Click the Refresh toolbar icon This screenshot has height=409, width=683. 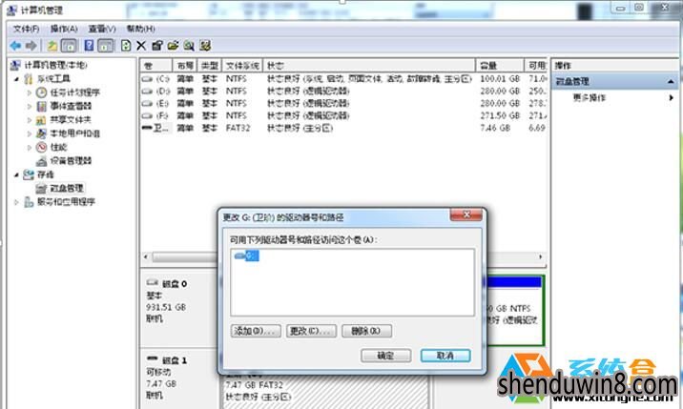point(126,46)
